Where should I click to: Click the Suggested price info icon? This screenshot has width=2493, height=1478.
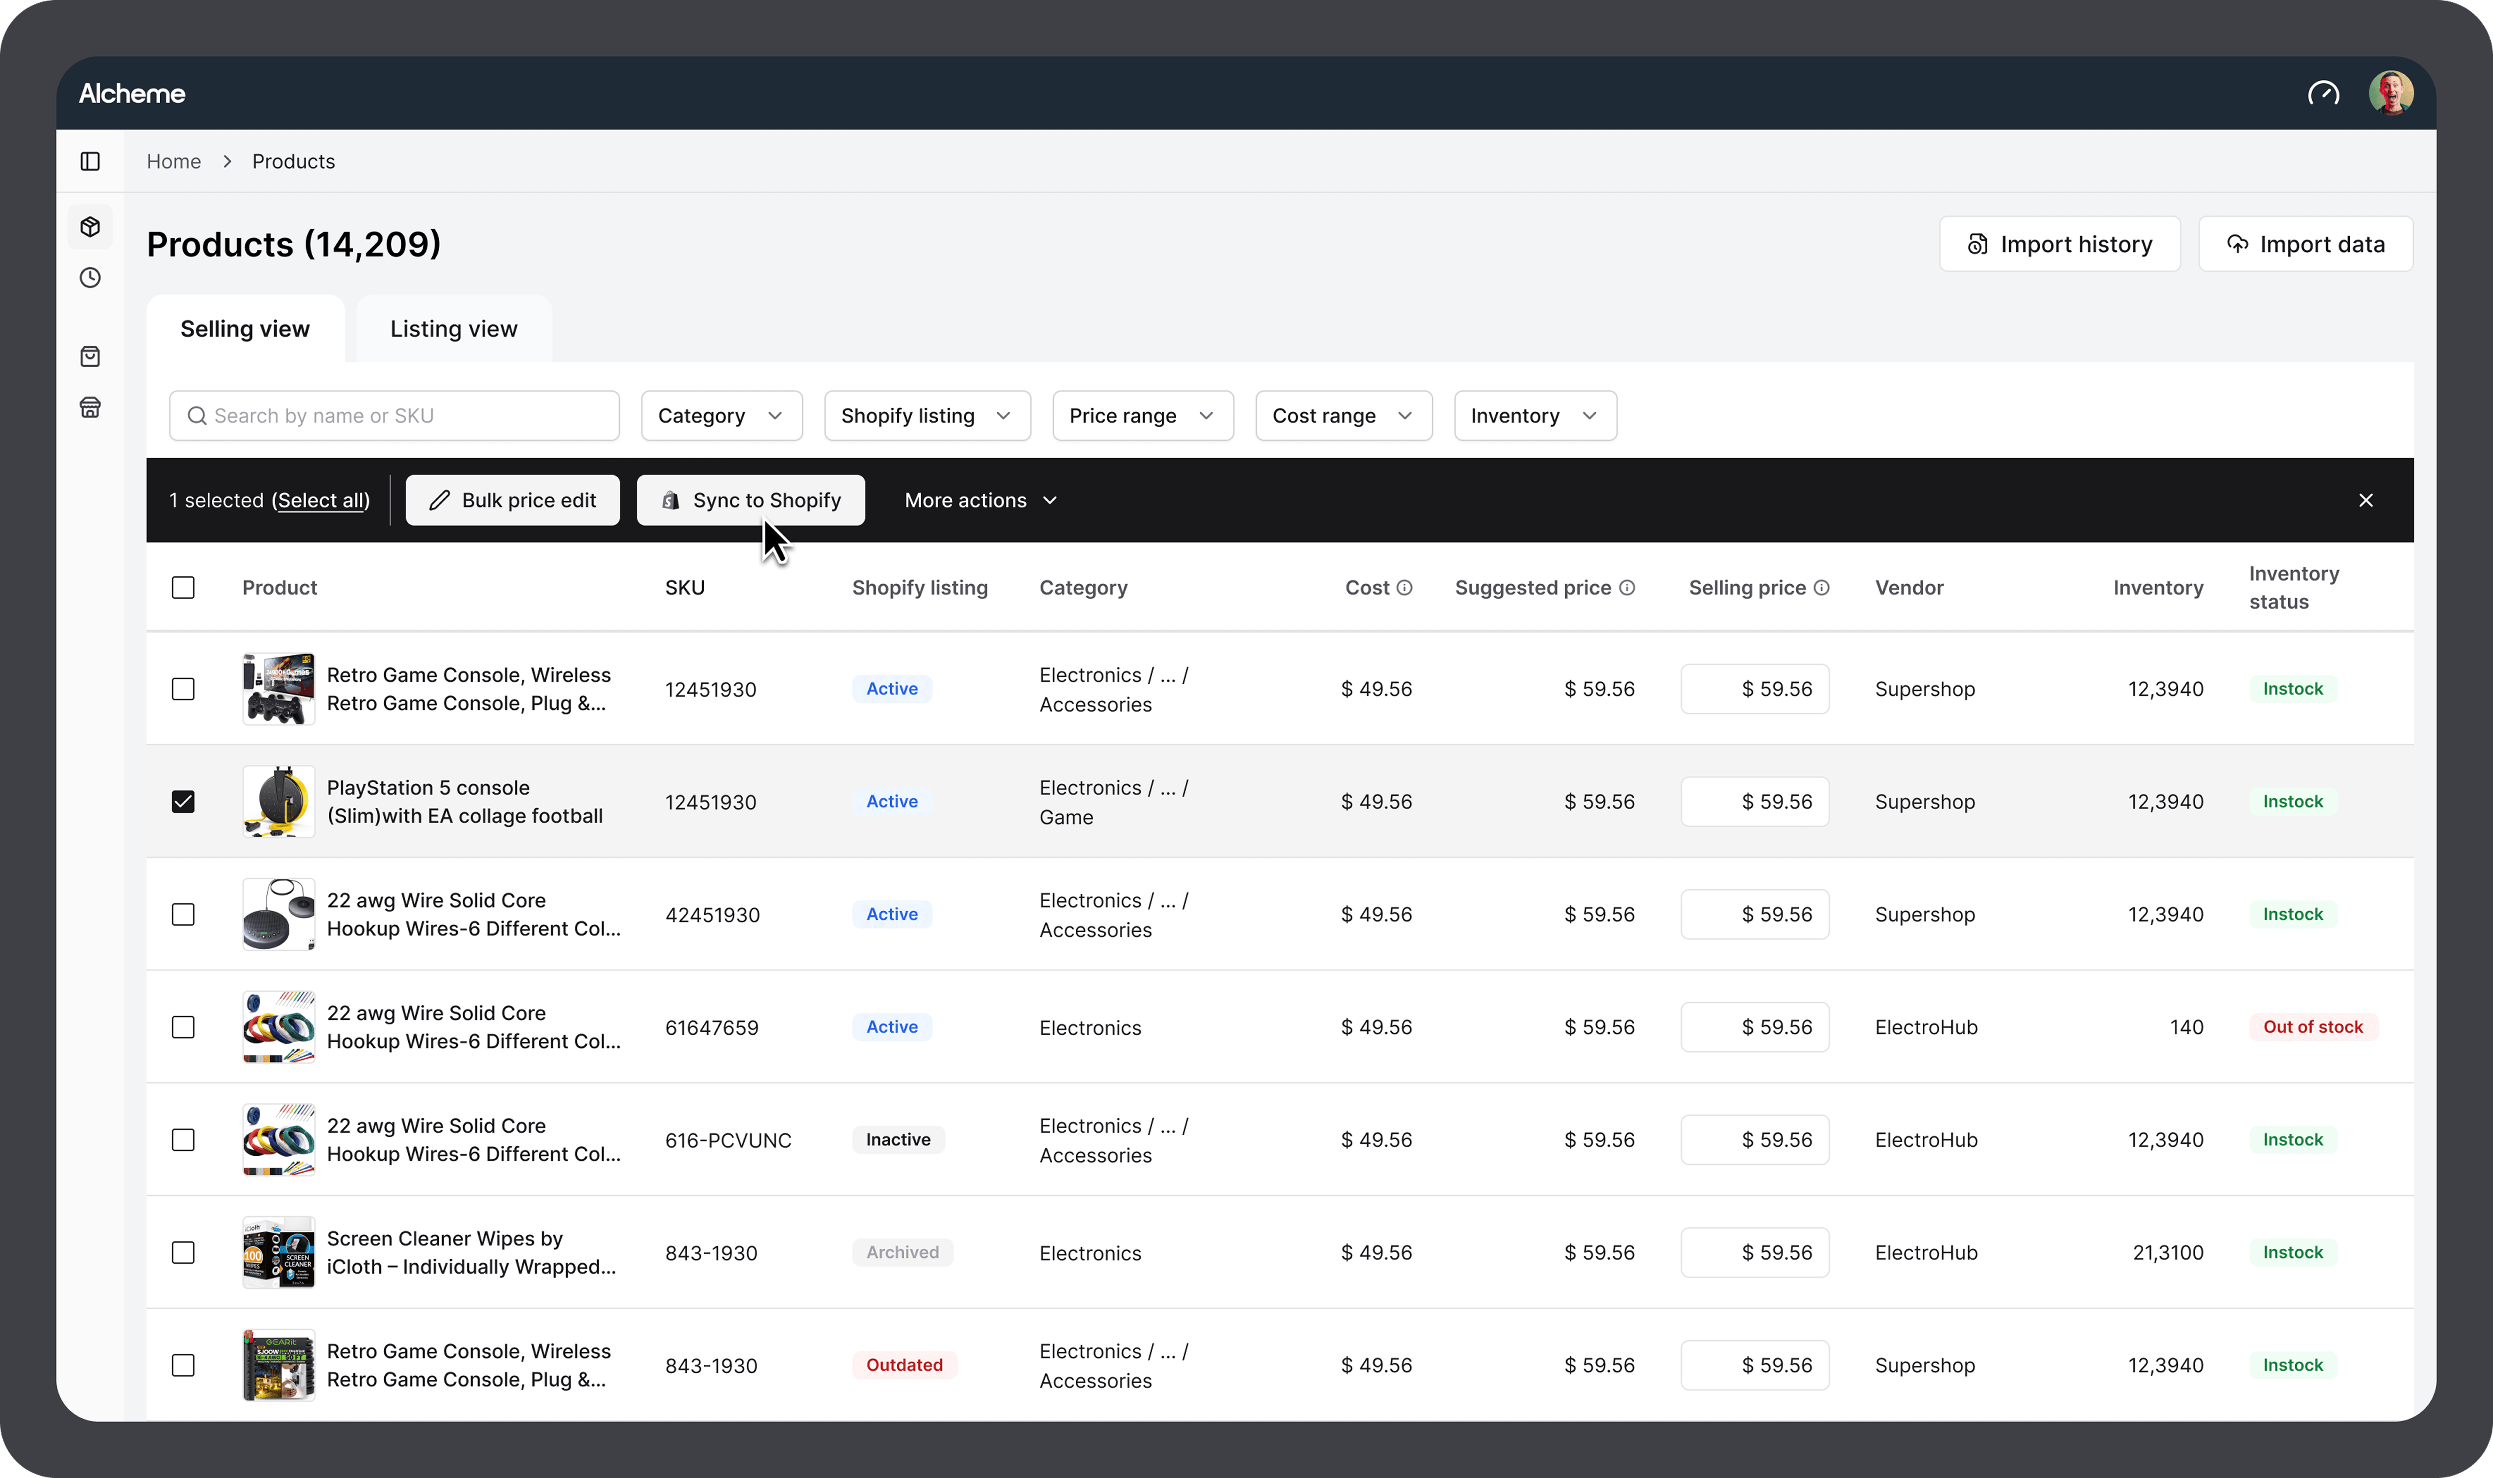click(x=1626, y=588)
